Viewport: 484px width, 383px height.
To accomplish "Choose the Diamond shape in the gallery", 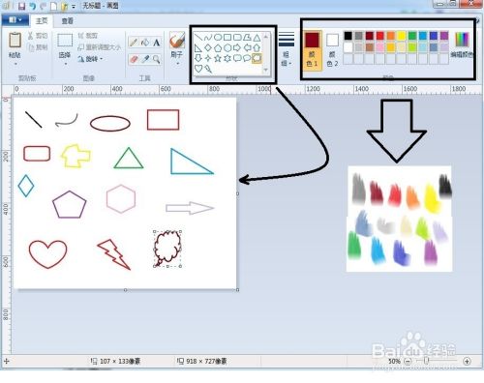I will [208, 48].
